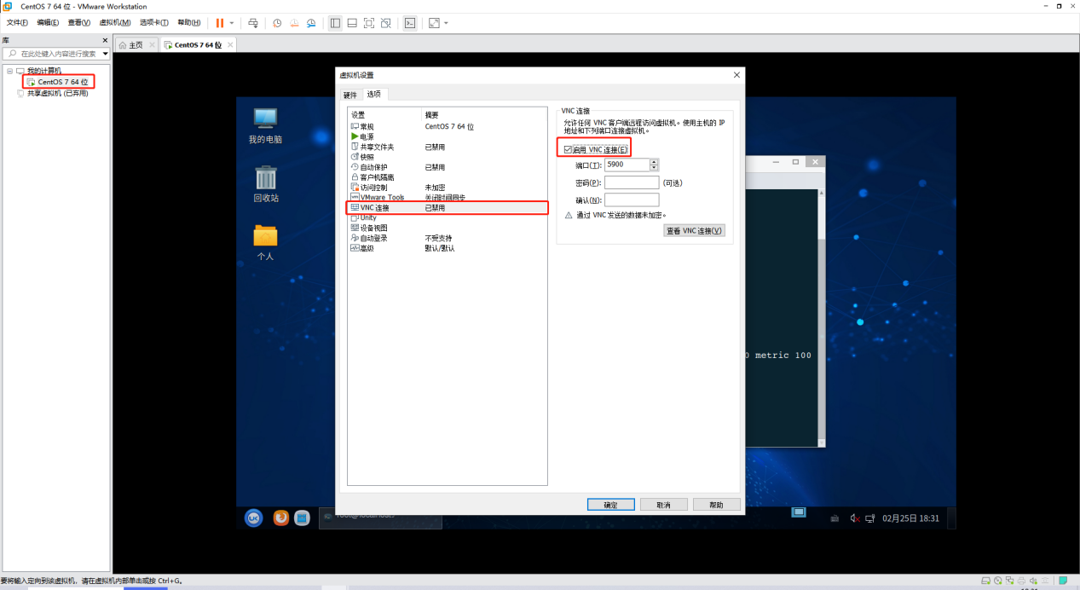Open the 帮助 menu

click(x=189, y=23)
